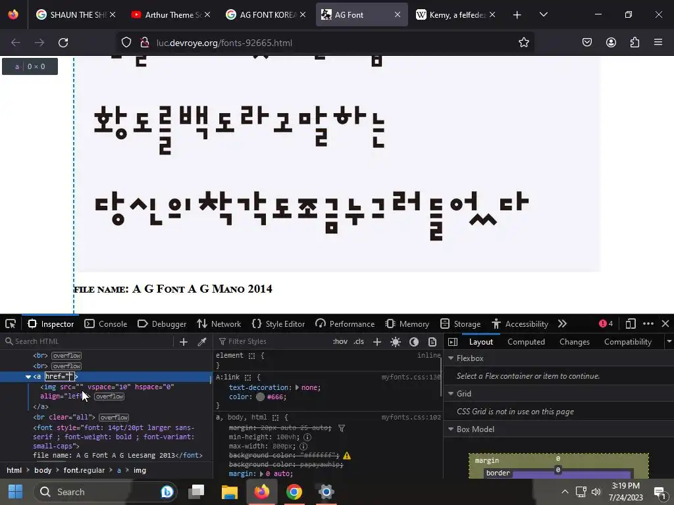The width and height of the screenshot is (674, 505).
Task: Expand the text-decoration none value arrow
Action: [x=297, y=387]
